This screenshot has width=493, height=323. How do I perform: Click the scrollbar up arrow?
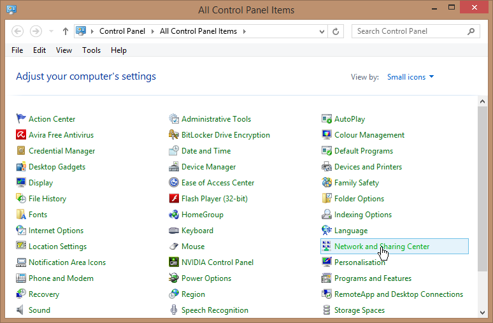[482, 101]
